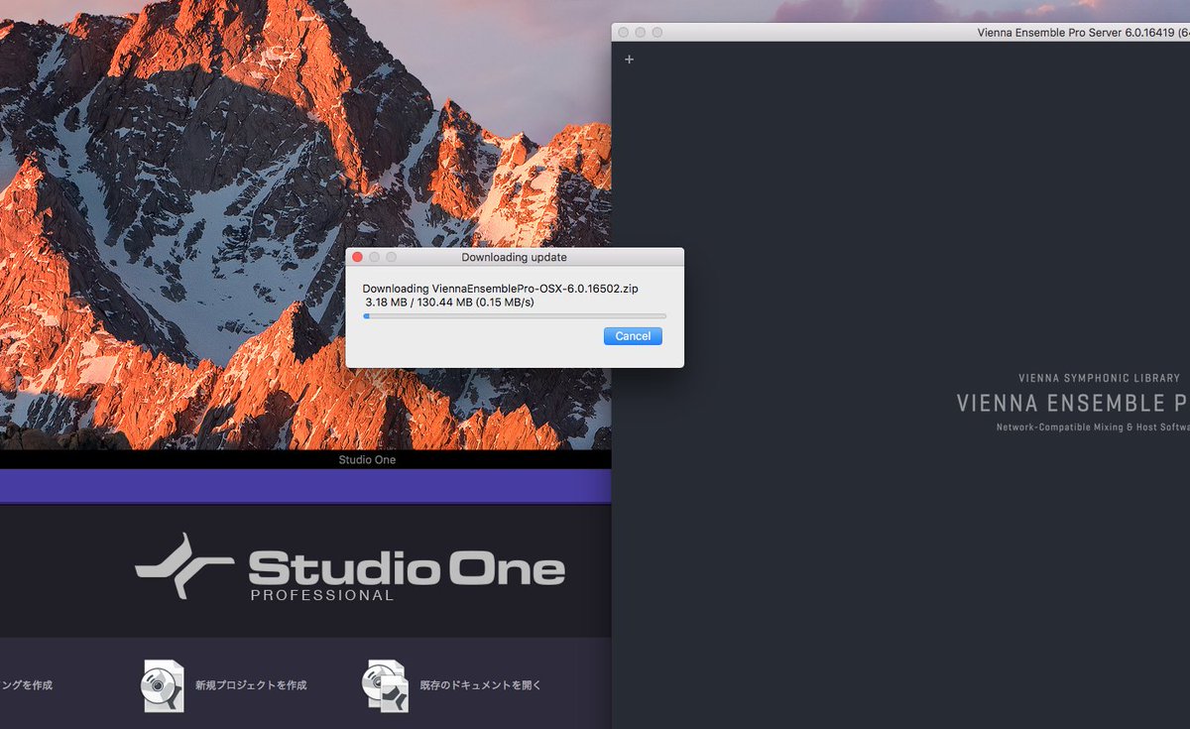Close the Downloading update dialog

(x=358, y=257)
